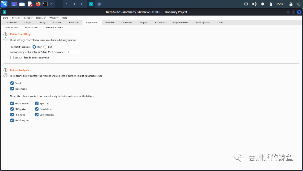This screenshot has width=303, height=171.
Task: Switch to the Proxy tab
Action: tap(42, 23)
